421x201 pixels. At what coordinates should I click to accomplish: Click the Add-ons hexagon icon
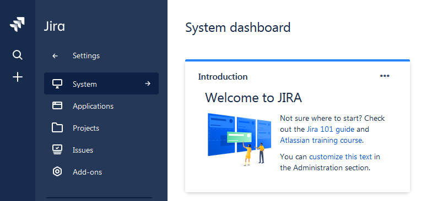(x=57, y=171)
